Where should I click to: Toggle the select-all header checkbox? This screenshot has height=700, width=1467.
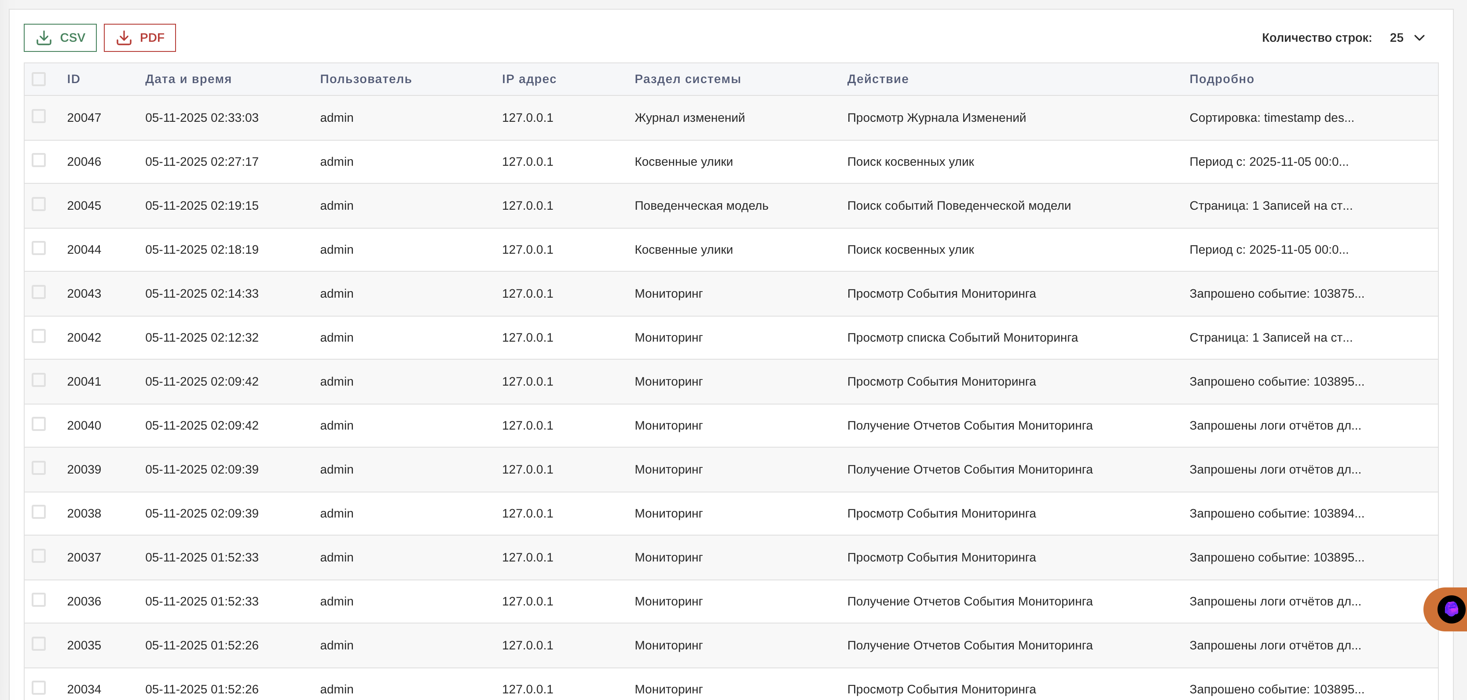click(39, 79)
